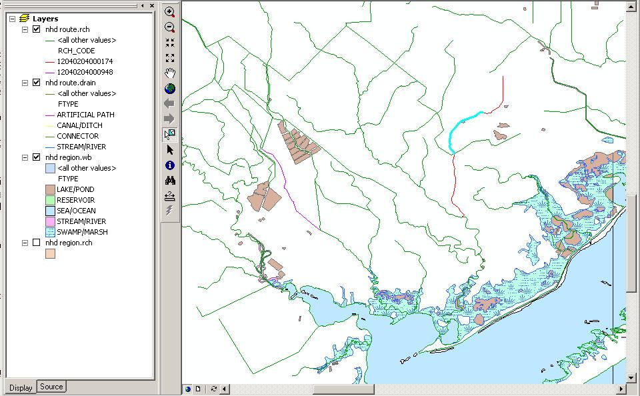Click the horizontal scrollbar right arrow
640x396 pixels.
tap(621, 389)
